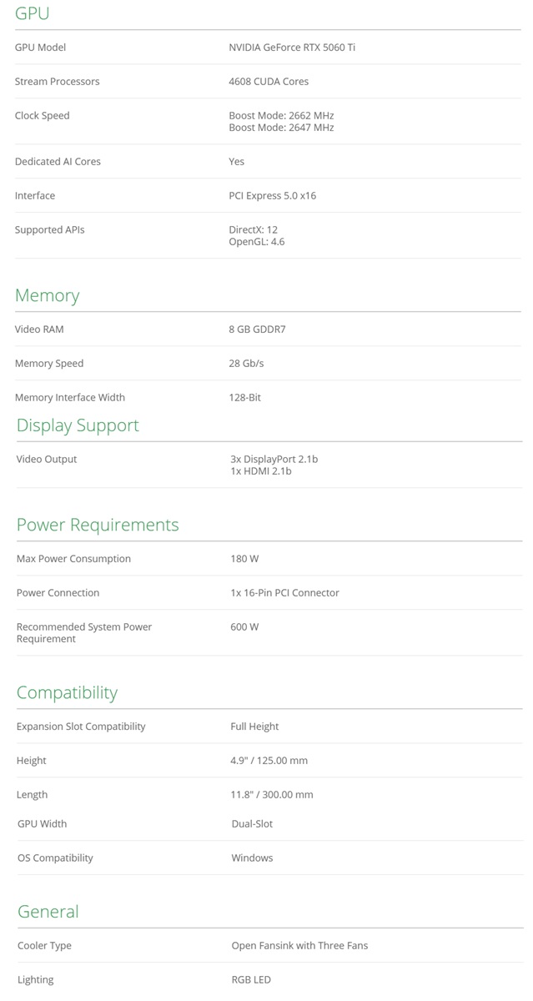Click the Compatibility section heading
Viewport: 533px width, 1001px height.
67,692
